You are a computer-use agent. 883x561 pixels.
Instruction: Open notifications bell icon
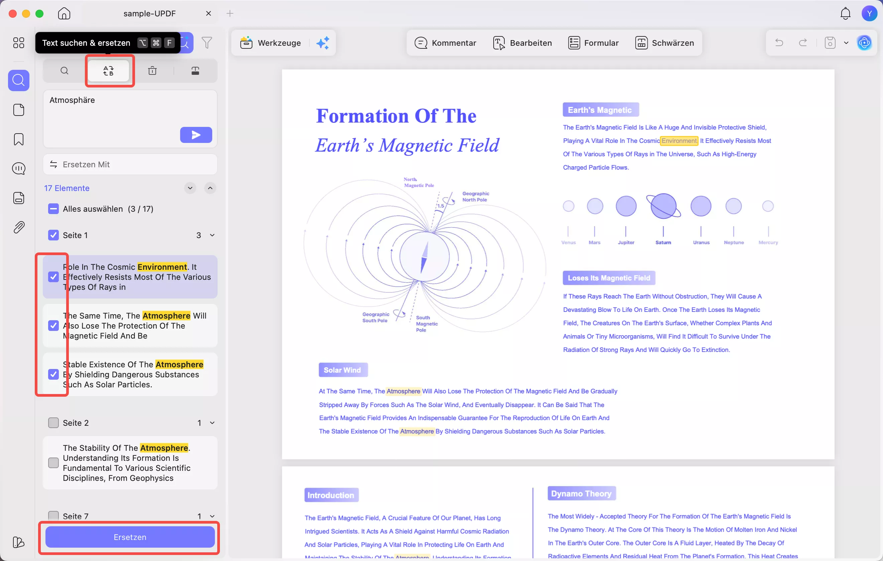click(x=845, y=14)
